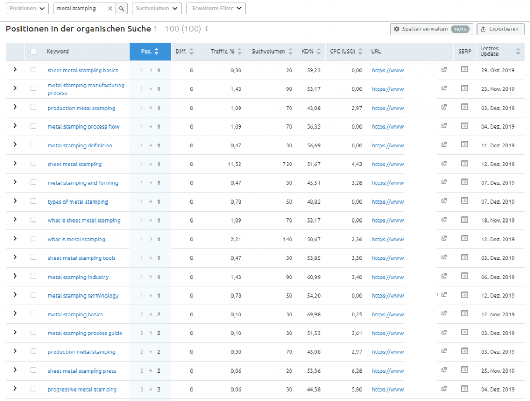View SERP snapshot for metal stamping terminology
Viewport: 530px width, 401px height.
tap(464, 295)
